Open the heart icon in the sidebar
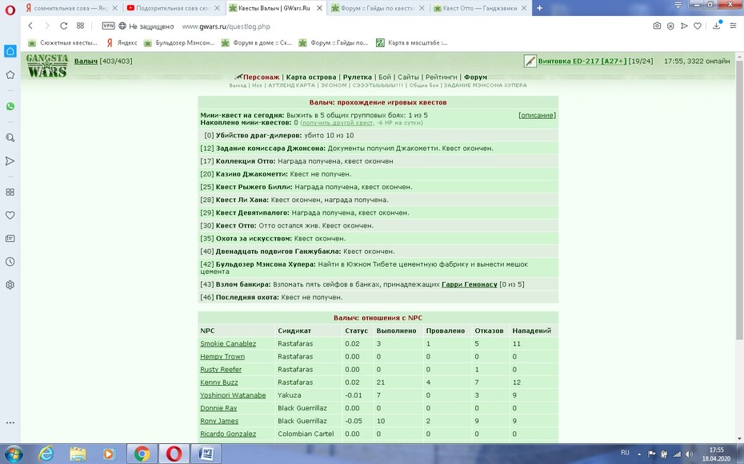 coord(10,216)
